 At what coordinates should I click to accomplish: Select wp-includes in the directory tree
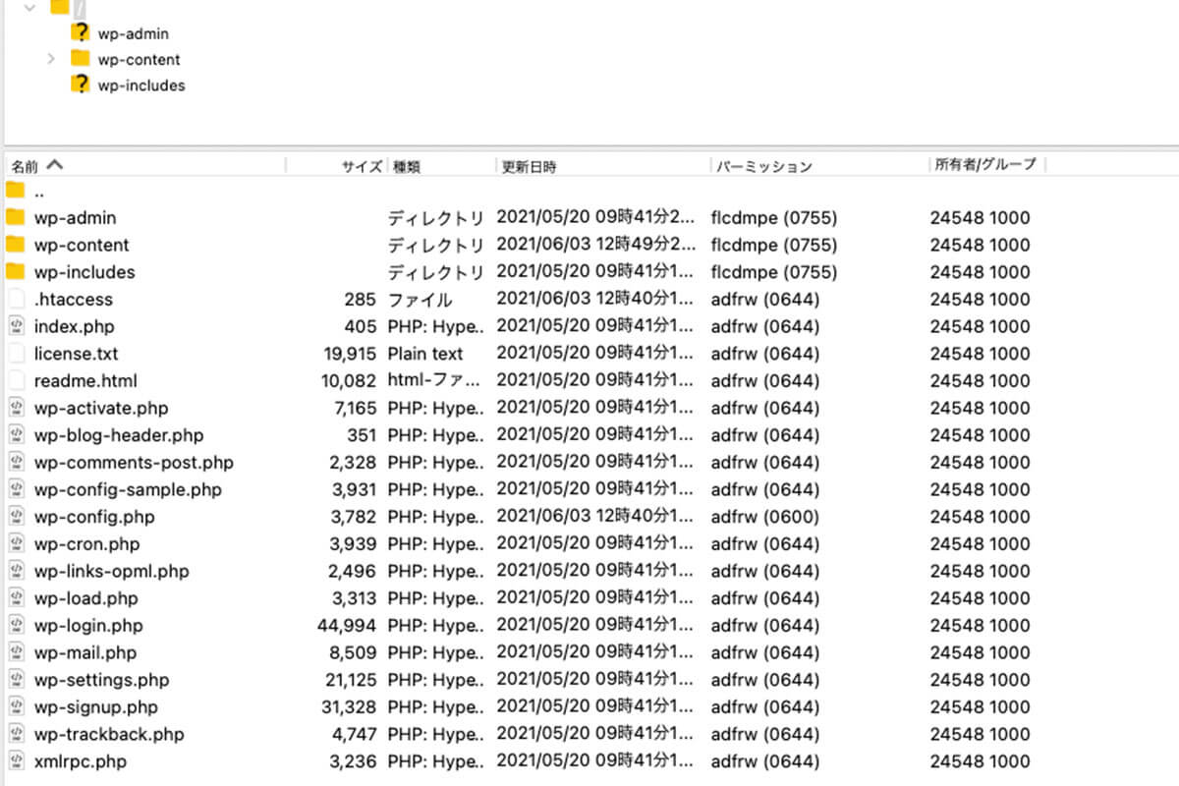[141, 85]
